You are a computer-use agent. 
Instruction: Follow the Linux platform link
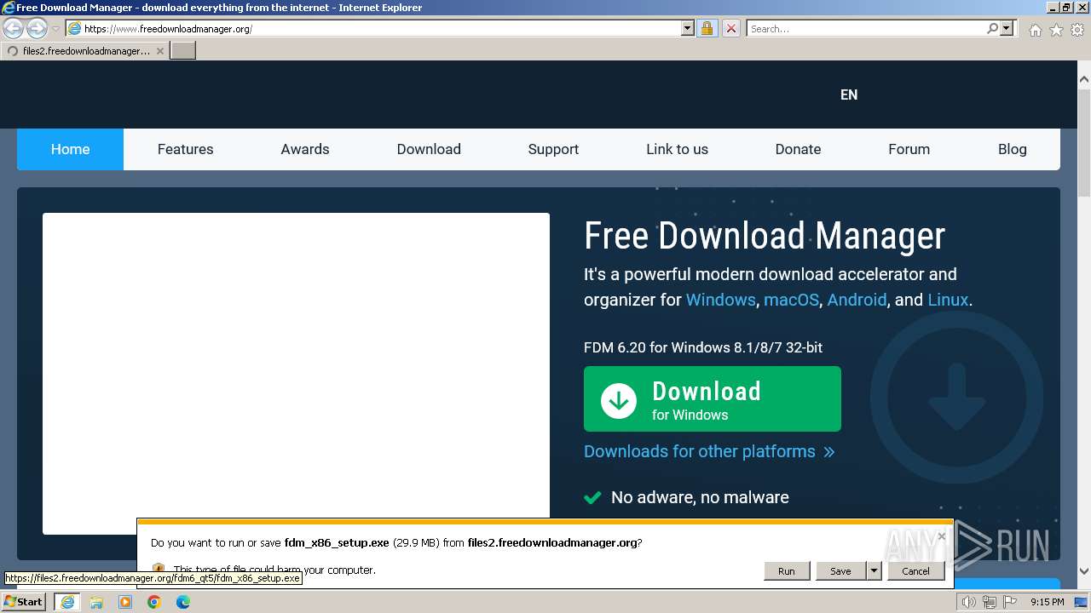948,300
